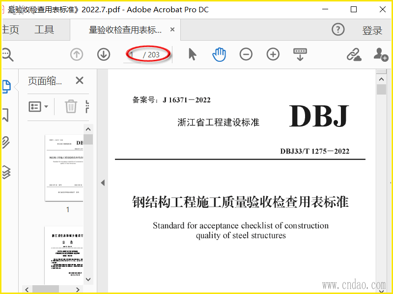
Task: Add a person to share
Action: pyautogui.click(x=381, y=54)
